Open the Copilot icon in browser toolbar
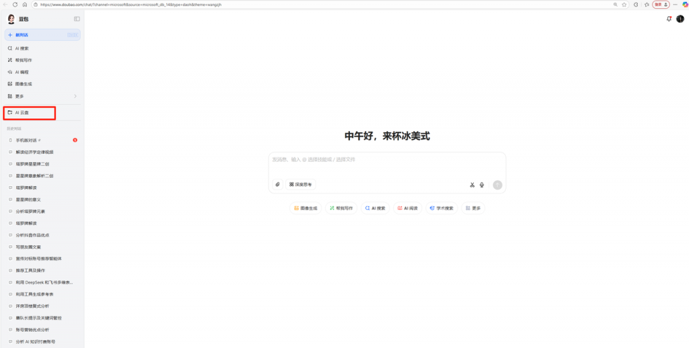Image resolution: width=689 pixels, height=348 pixels. (x=685, y=5)
